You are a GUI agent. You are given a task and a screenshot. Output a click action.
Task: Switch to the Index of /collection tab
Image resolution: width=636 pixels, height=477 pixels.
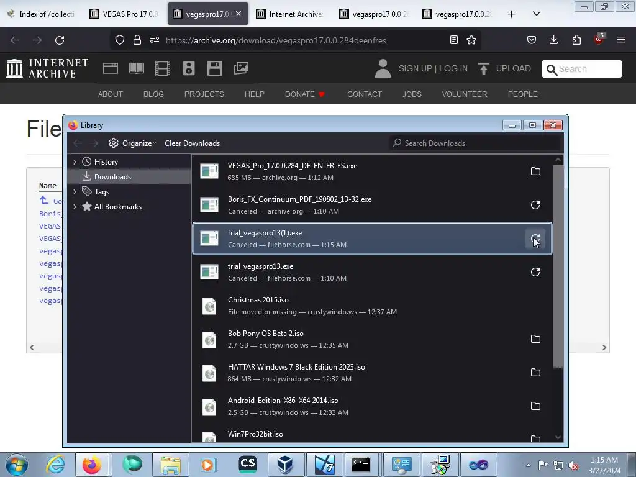(x=42, y=14)
